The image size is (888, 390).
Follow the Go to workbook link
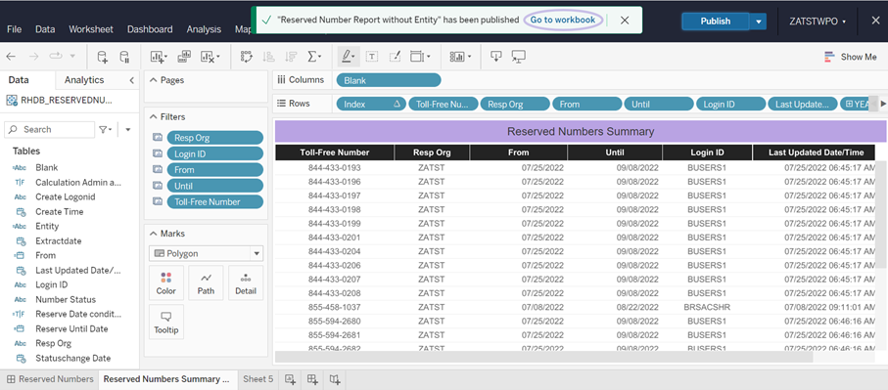point(562,20)
